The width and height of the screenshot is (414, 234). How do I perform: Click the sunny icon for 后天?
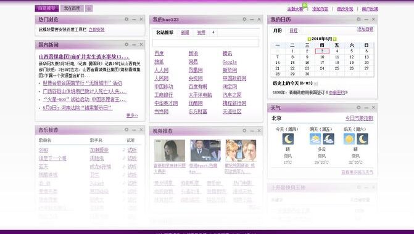tap(349, 139)
